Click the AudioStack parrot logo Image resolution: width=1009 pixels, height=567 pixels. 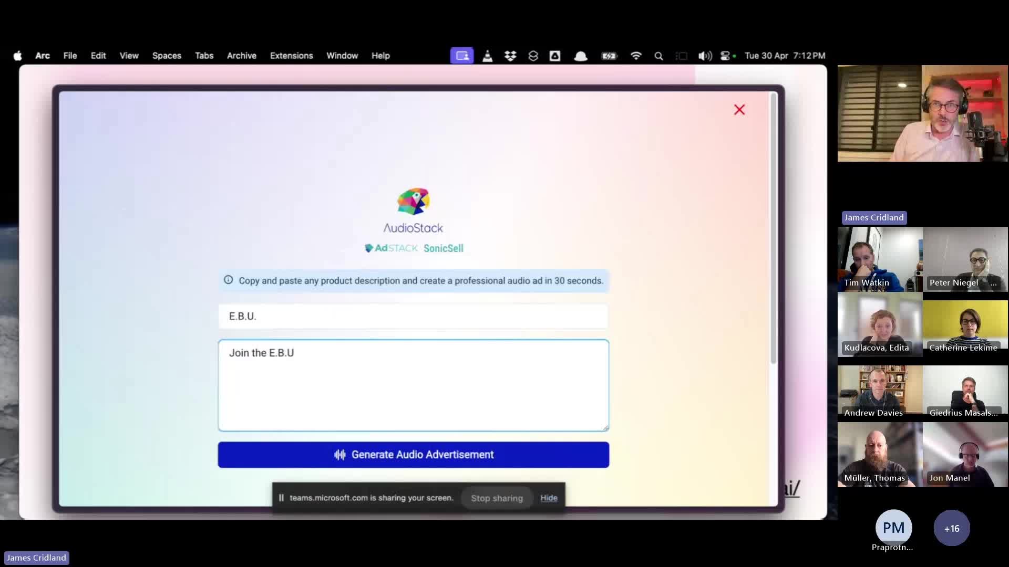(414, 202)
